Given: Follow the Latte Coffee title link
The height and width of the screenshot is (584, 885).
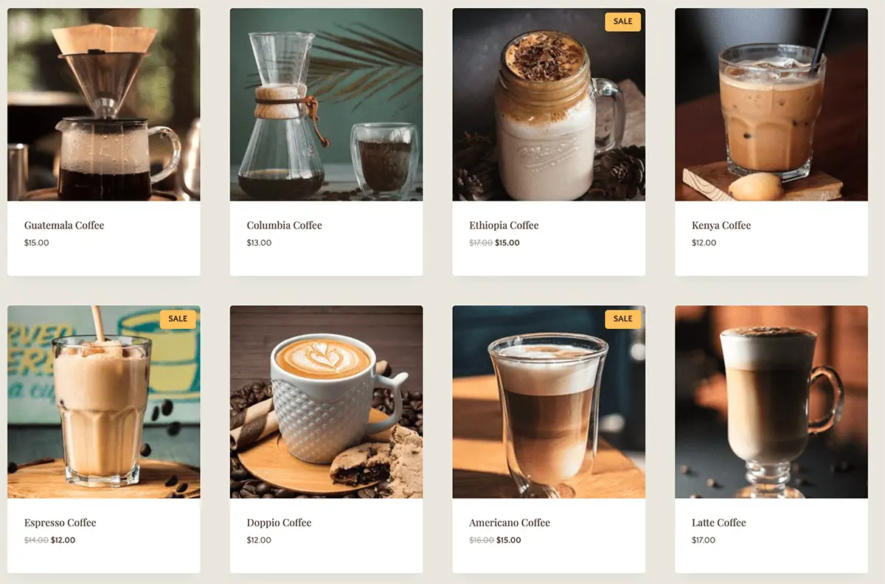Looking at the screenshot, I should (x=719, y=523).
